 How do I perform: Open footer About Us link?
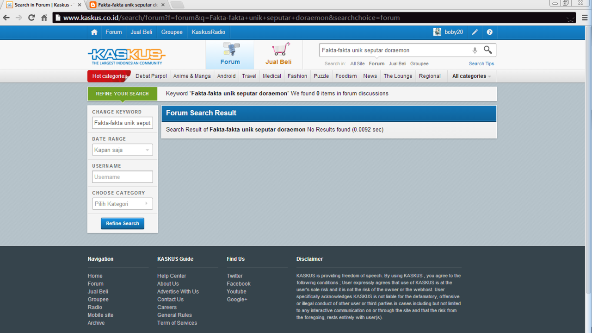pyautogui.click(x=168, y=283)
